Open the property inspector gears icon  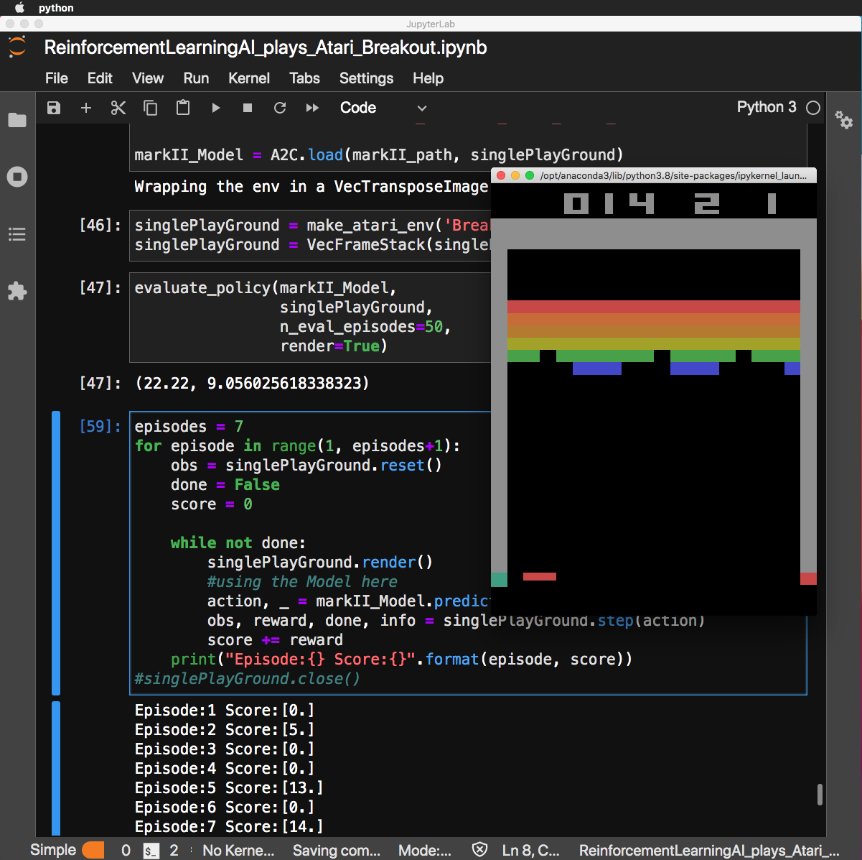pyautogui.click(x=844, y=120)
